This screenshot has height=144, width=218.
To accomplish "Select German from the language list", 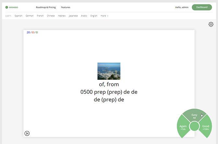I will click(x=30, y=16).
